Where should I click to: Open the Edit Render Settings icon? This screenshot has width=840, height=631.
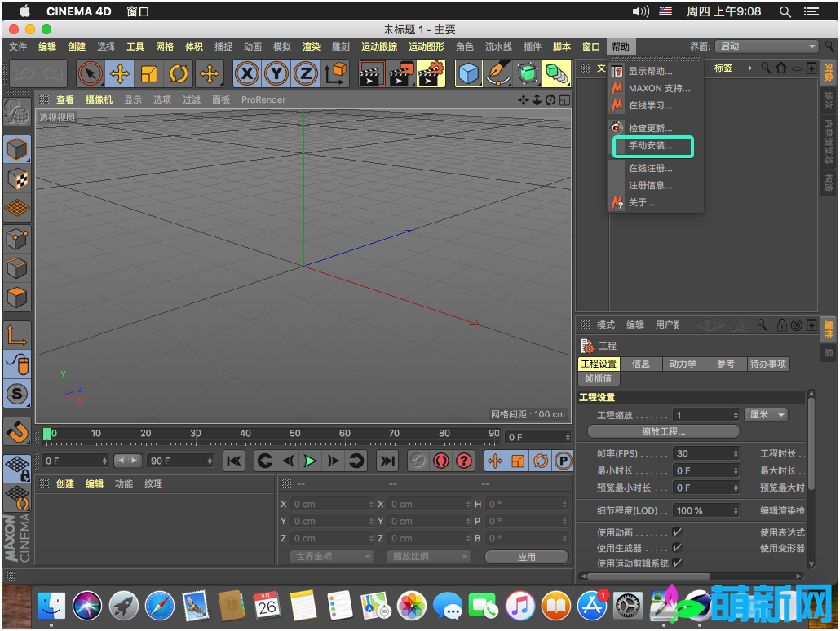pos(431,73)
